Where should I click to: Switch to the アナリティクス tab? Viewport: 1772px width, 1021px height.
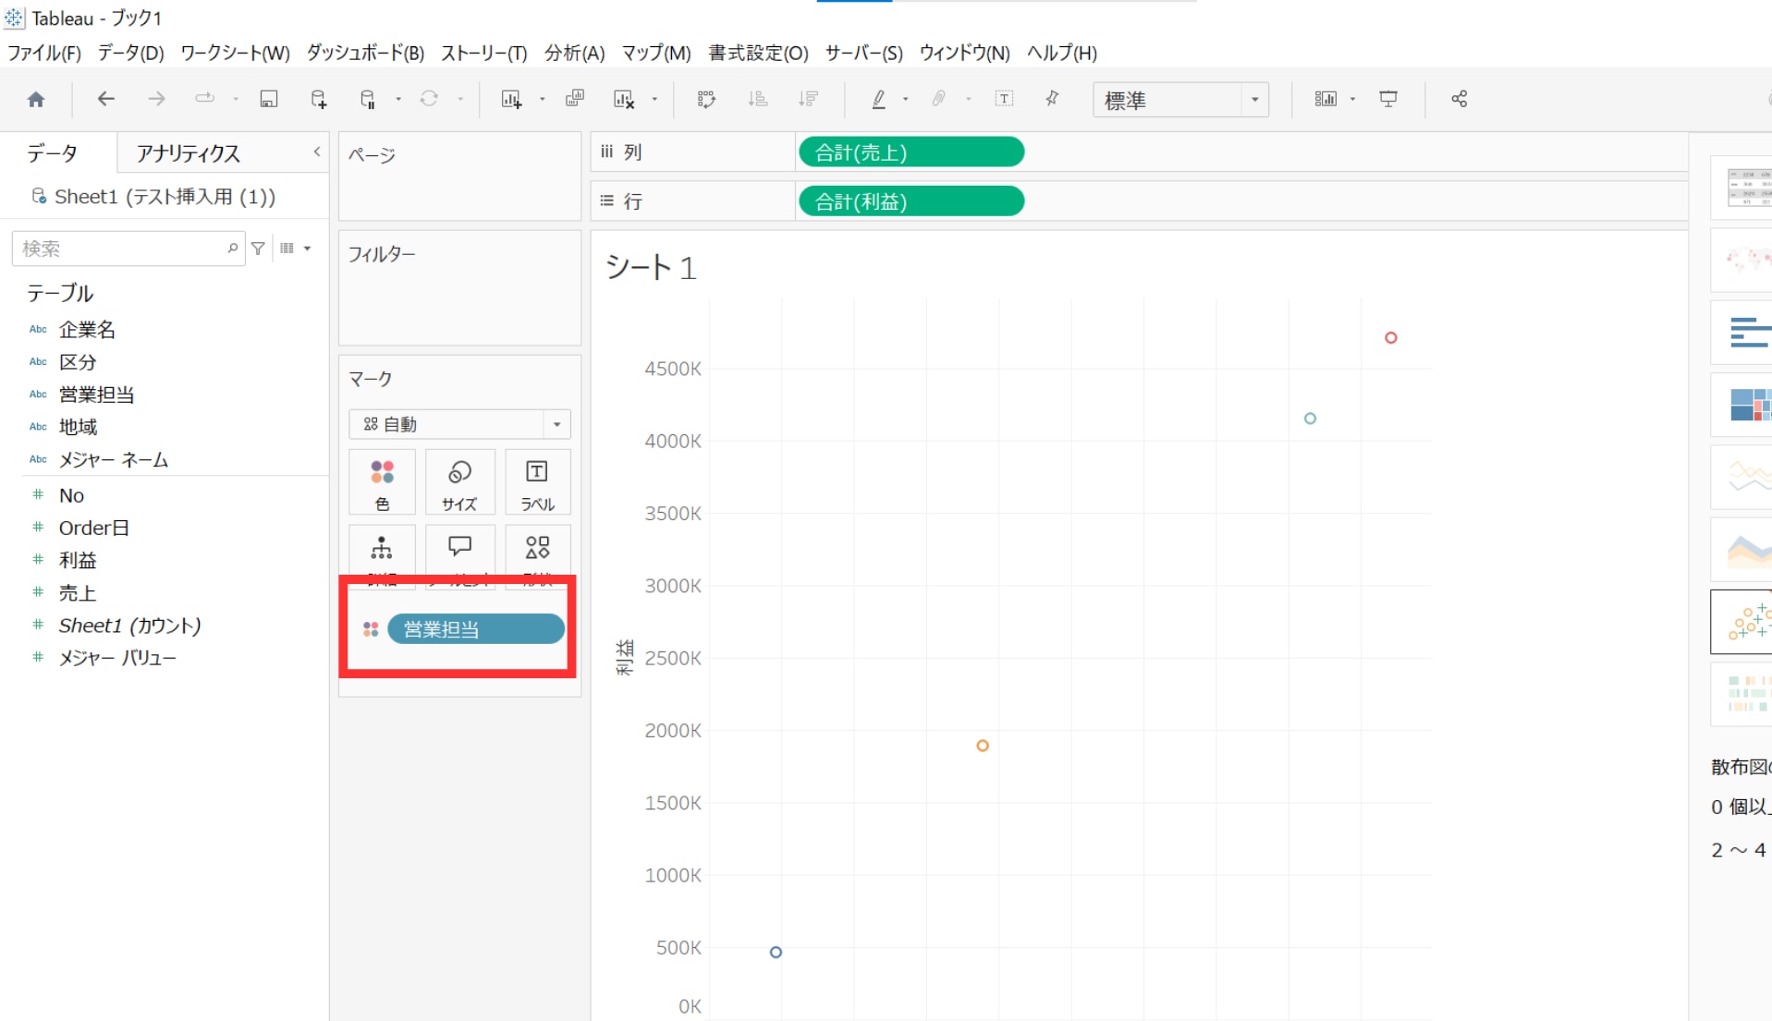189,153
